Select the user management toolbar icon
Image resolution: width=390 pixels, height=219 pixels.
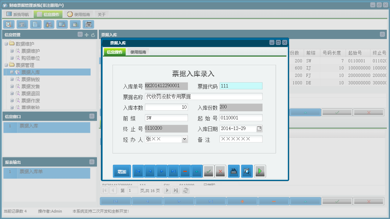point(49,24)
